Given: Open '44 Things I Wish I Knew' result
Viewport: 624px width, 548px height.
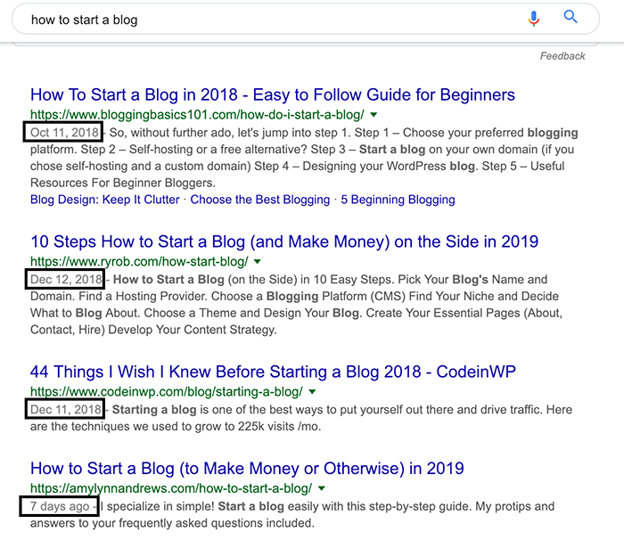Looking at the screenshot, I should (273, 372).
